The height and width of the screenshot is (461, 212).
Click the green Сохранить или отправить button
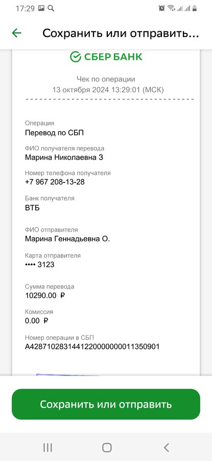[x=106, y=404]
